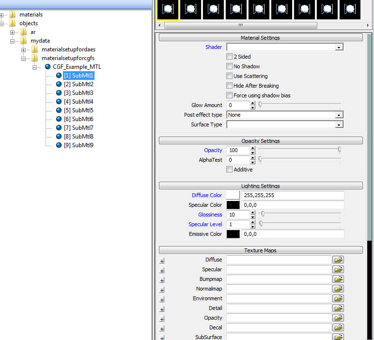Toggle Hide After Breaking checkbox

pos(229,86)
